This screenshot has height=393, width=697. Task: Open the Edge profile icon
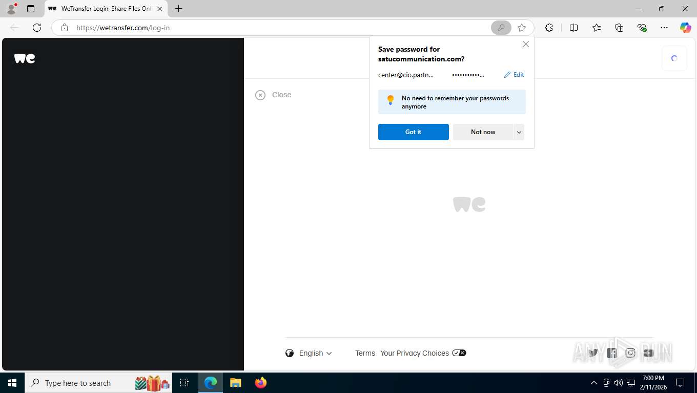11,9
